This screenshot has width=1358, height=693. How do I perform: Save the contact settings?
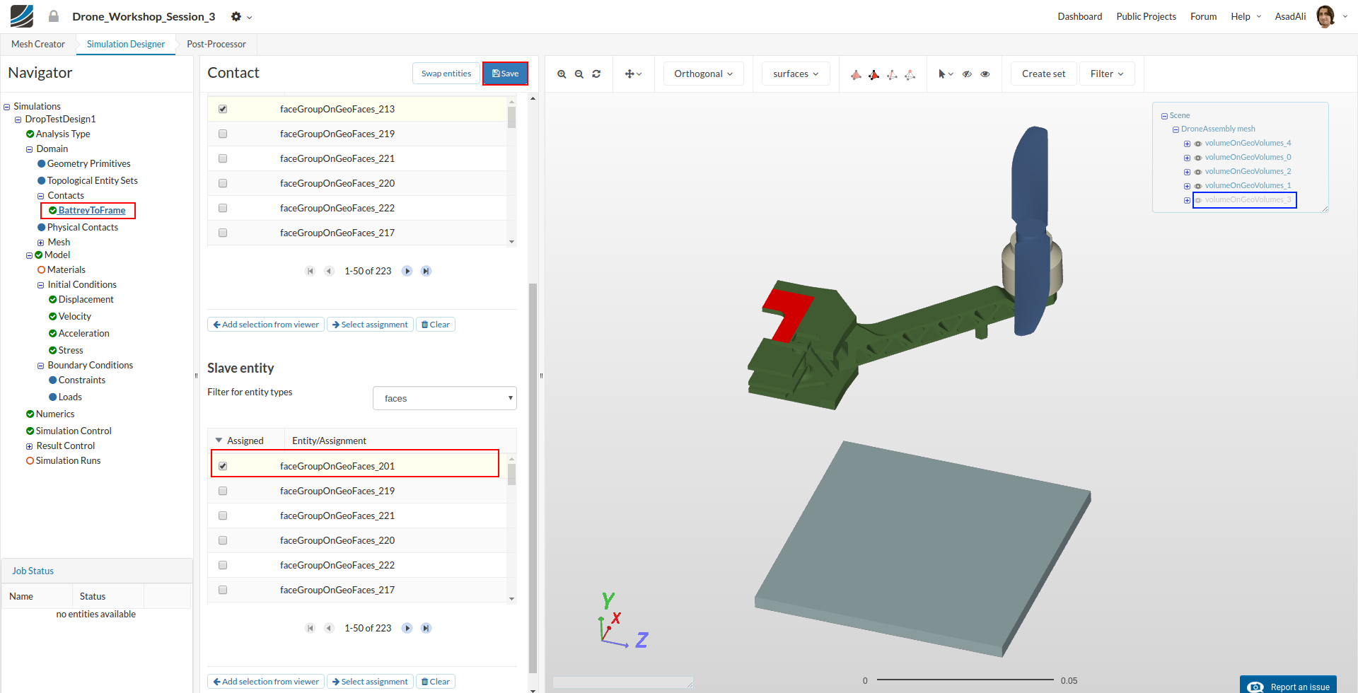point(505,74)
